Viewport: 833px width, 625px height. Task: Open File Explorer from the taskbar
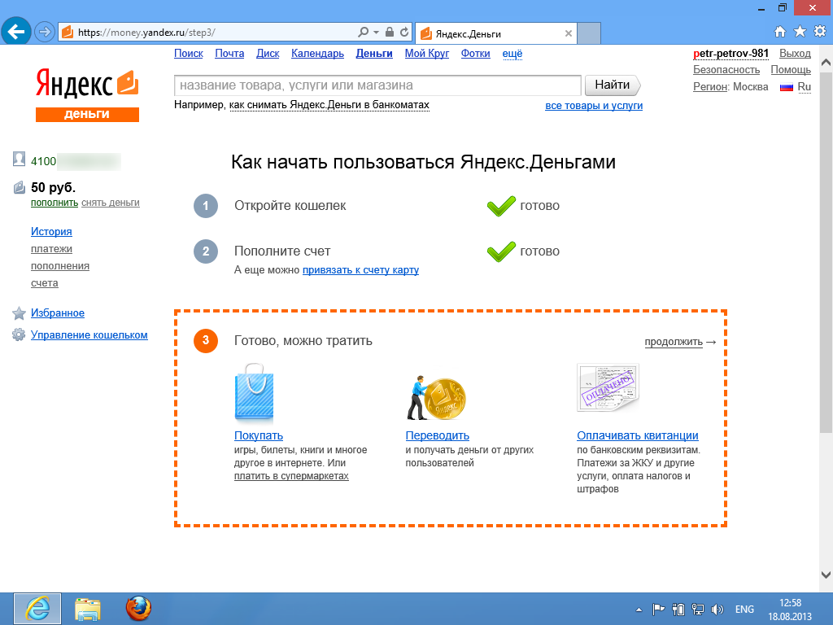(88, 608)
